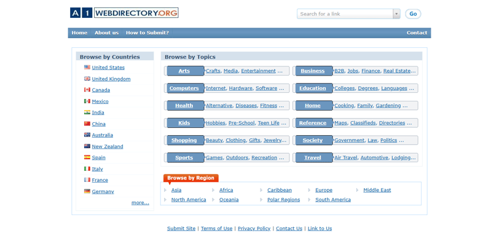The width and height of the screenshot is (499, 236).
Task: Open the B2B subtopic link
Action: coord(339,71)
